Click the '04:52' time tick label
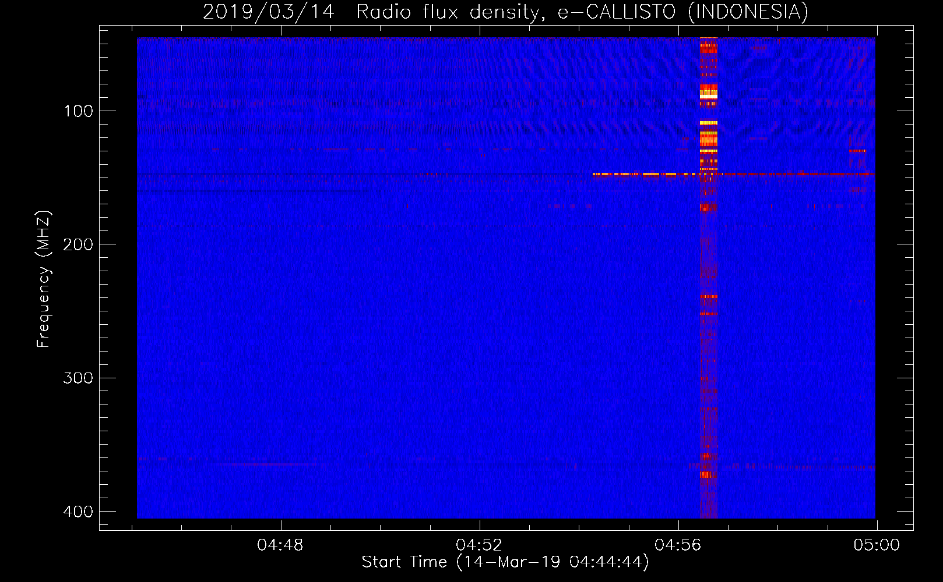The image size is (943, 582). (479, 545)
